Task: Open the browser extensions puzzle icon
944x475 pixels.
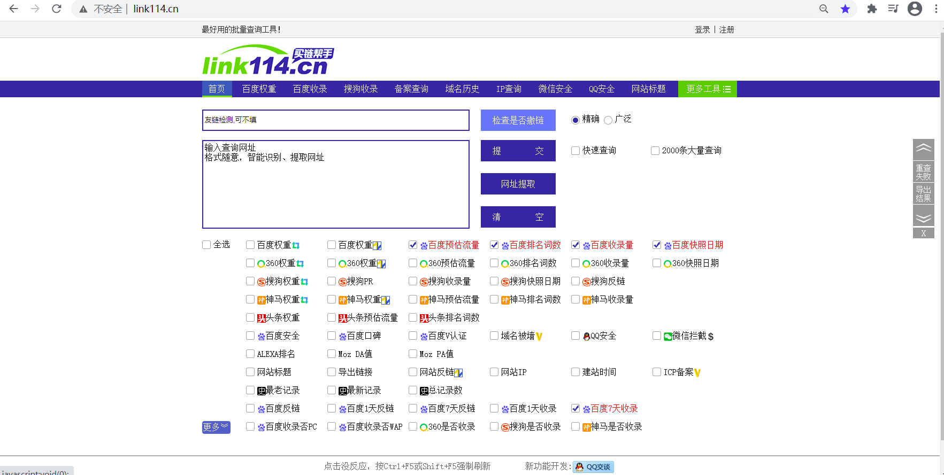Action: [872, 9]
